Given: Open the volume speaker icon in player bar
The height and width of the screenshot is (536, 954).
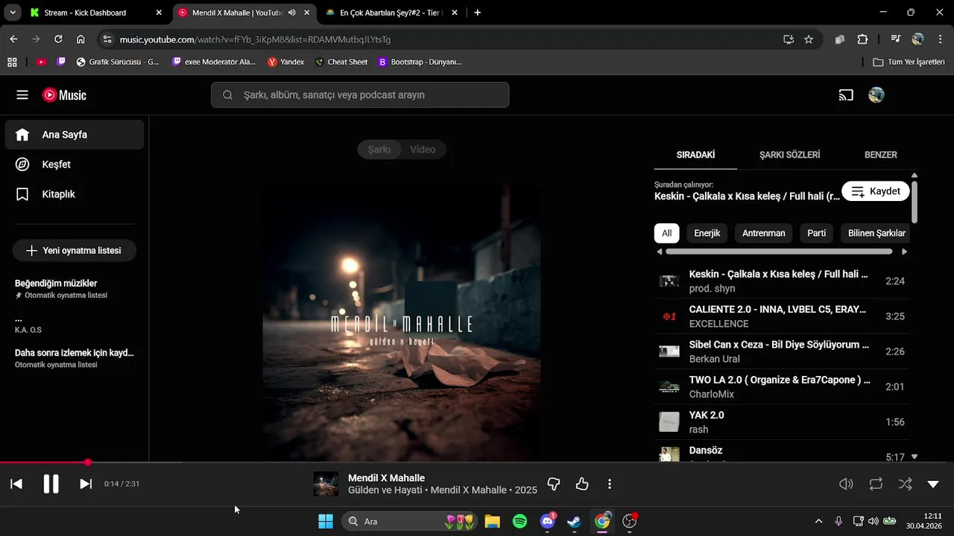Looking at the screenshot, I should click(846, 484).
